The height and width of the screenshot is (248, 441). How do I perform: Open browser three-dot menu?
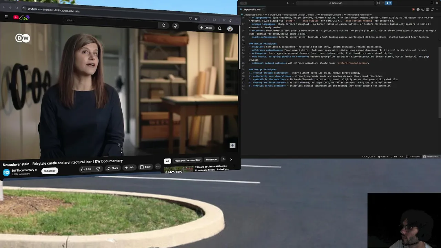(x=237, y=21)
